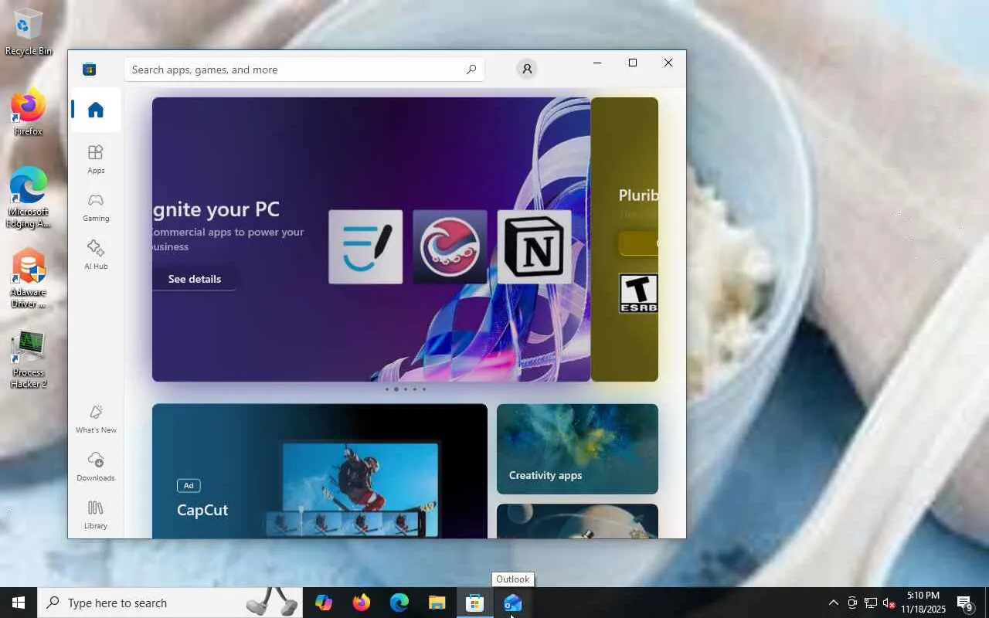
Task: Select the Process Hacker 2 desktop shortcut
Action: coord(29,359)
